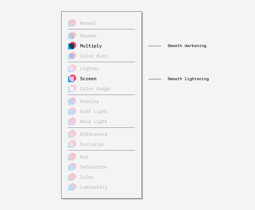Viewport: 255px width, 210px height.
Task: Click the Overlay blend mode icon
Action: [72, 101]
